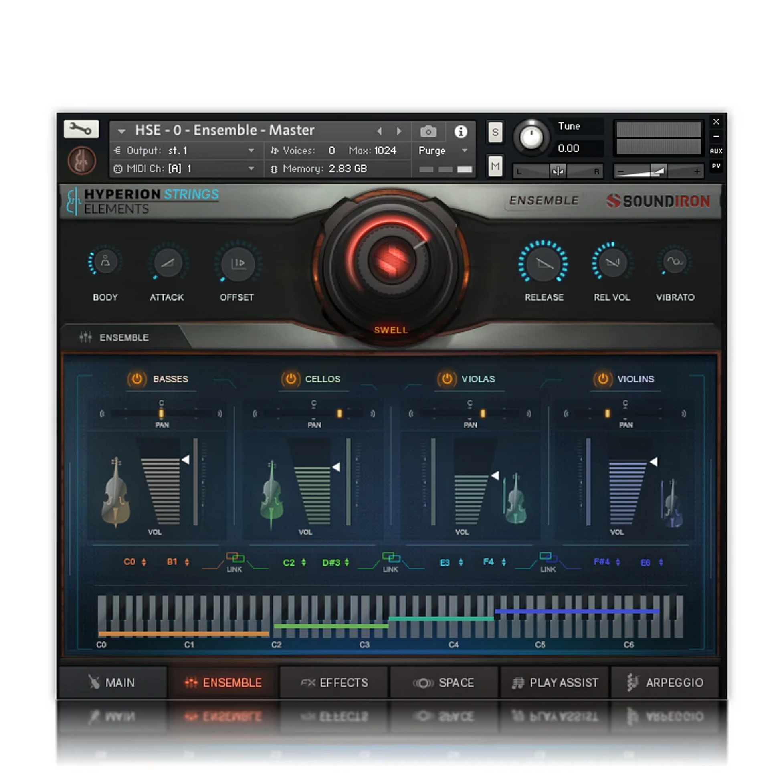Viewport: 780px width, 780px height.
Task: Adjust the Body knob
Action: 105,262
